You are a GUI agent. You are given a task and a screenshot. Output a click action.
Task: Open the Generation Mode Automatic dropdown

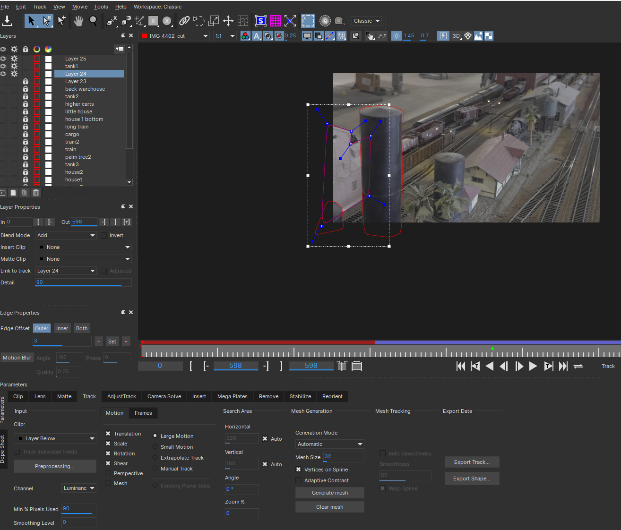(330, 444)
